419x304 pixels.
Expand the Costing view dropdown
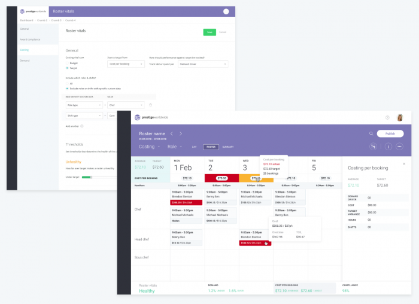149,147
